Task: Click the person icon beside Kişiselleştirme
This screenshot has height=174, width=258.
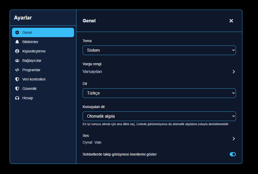Action: [x=17, y=51]
